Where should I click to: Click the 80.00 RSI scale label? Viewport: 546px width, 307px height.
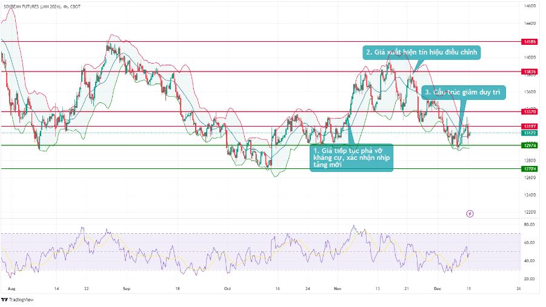(x=529, y=225)
